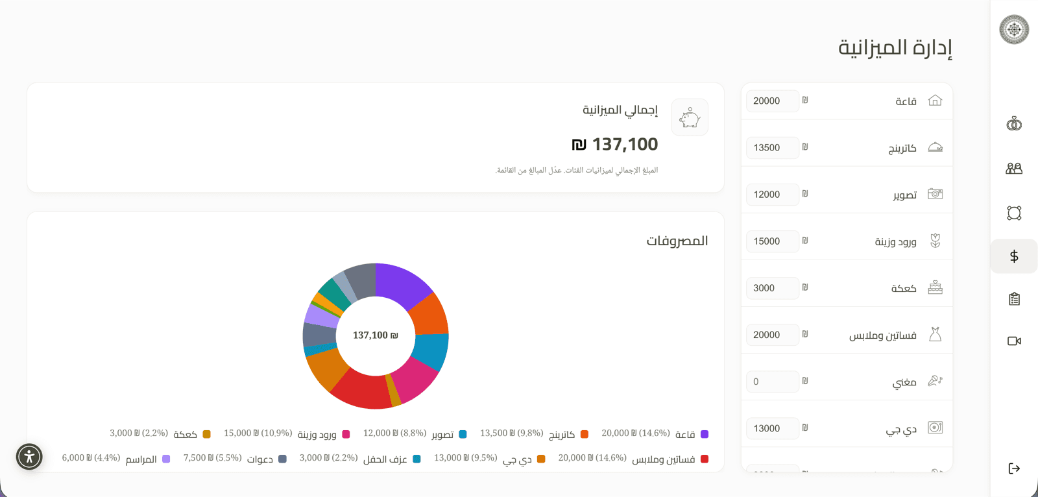Click the مغني category label

pyautogui.click(x=904, y=383)
